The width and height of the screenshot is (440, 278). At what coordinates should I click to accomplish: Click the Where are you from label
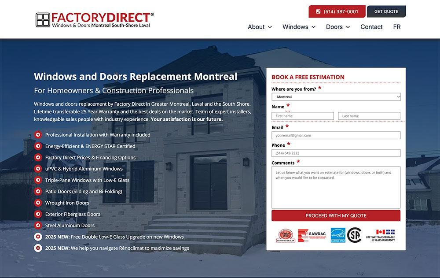(x=293, y=89)
